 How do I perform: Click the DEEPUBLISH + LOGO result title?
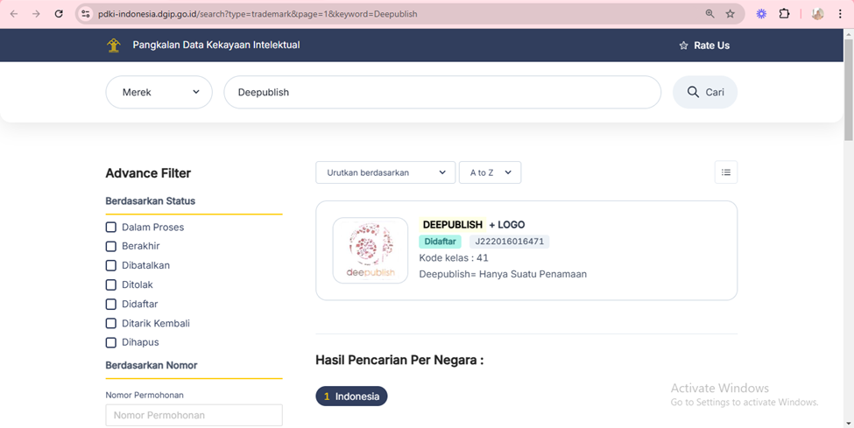(x=473, y=224)
